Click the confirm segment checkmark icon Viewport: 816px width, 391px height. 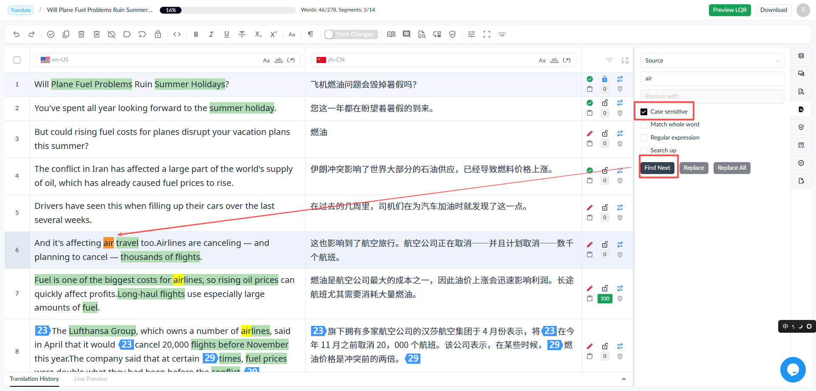51,34
